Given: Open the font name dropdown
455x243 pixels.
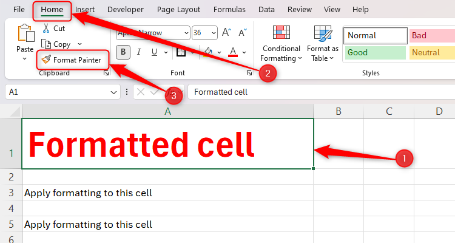Looking at the screenshot, I should (x=186, y=33).
